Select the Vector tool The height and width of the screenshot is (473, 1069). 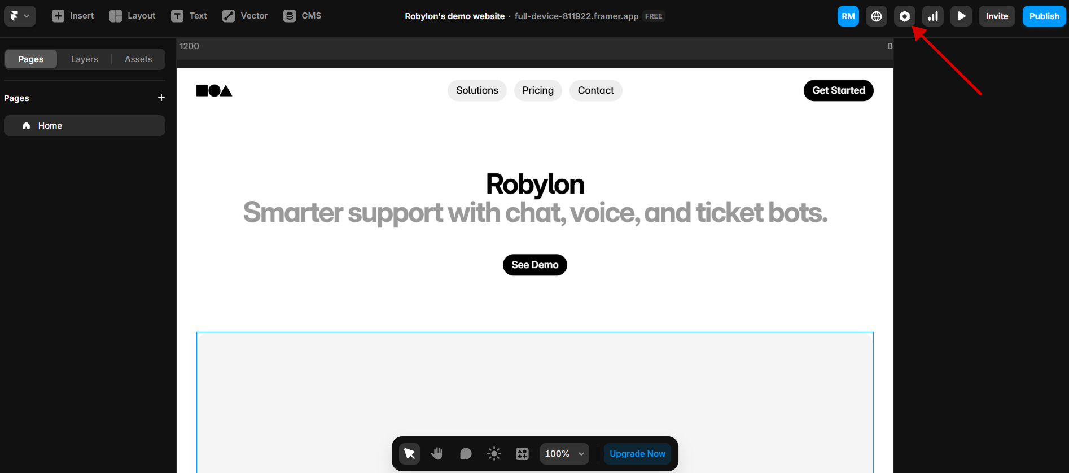tap(245, 16)
